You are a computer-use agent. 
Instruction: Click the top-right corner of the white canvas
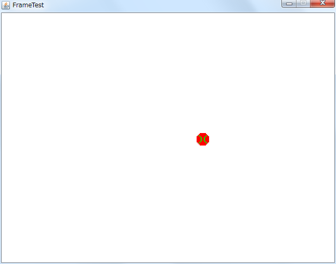coord(333,14)
